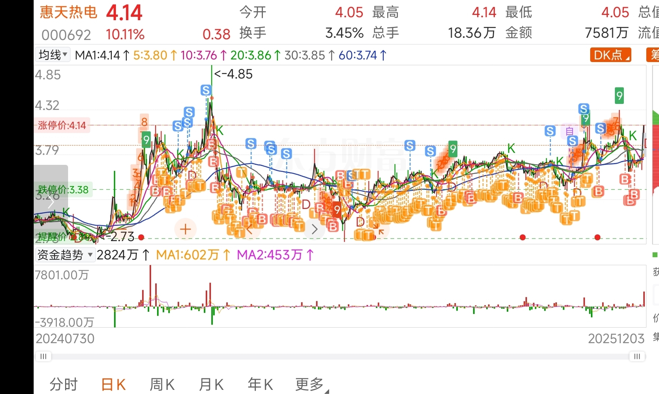Switch to the 周K tab
659x394 pixels.
[162, 384]
